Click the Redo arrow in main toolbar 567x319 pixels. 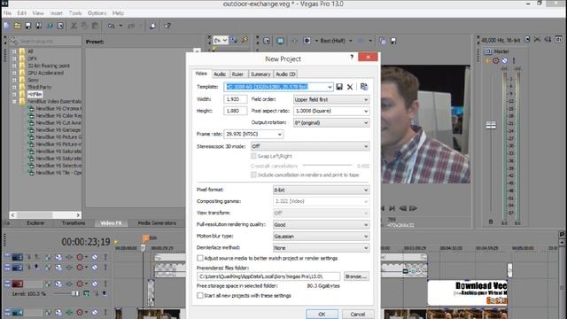(x=131, y=26)
